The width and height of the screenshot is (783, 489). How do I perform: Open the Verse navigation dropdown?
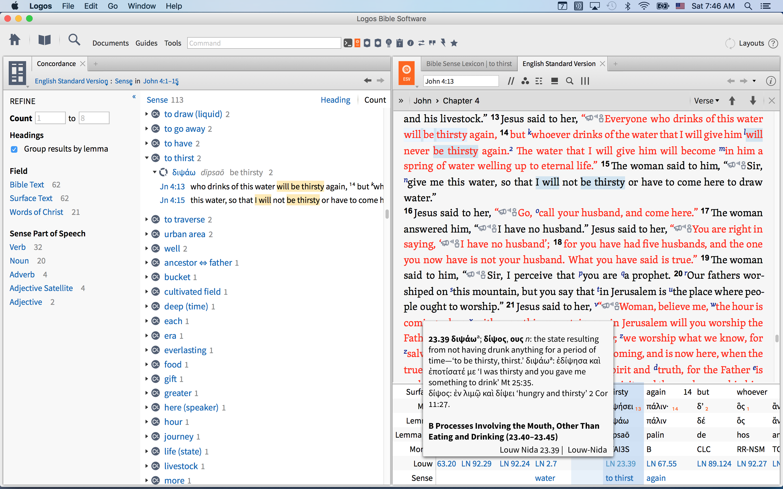point(706,101)
